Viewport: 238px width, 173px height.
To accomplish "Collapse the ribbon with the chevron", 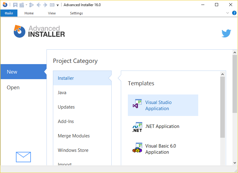I will pos(228,13).
